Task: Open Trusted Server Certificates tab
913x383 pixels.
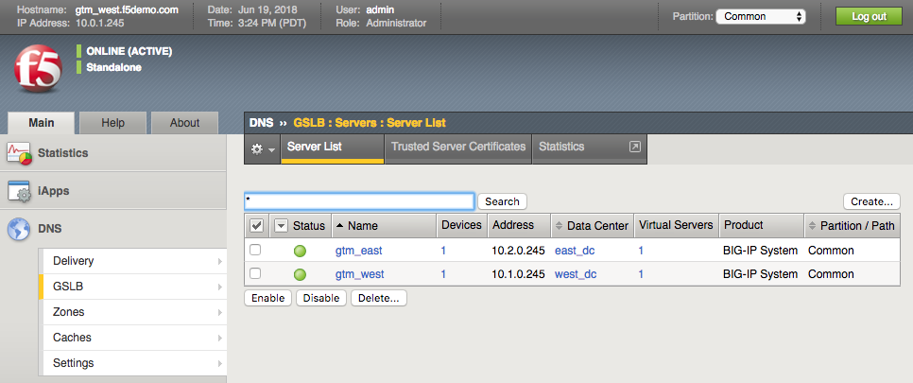Action: pos(458,148)
